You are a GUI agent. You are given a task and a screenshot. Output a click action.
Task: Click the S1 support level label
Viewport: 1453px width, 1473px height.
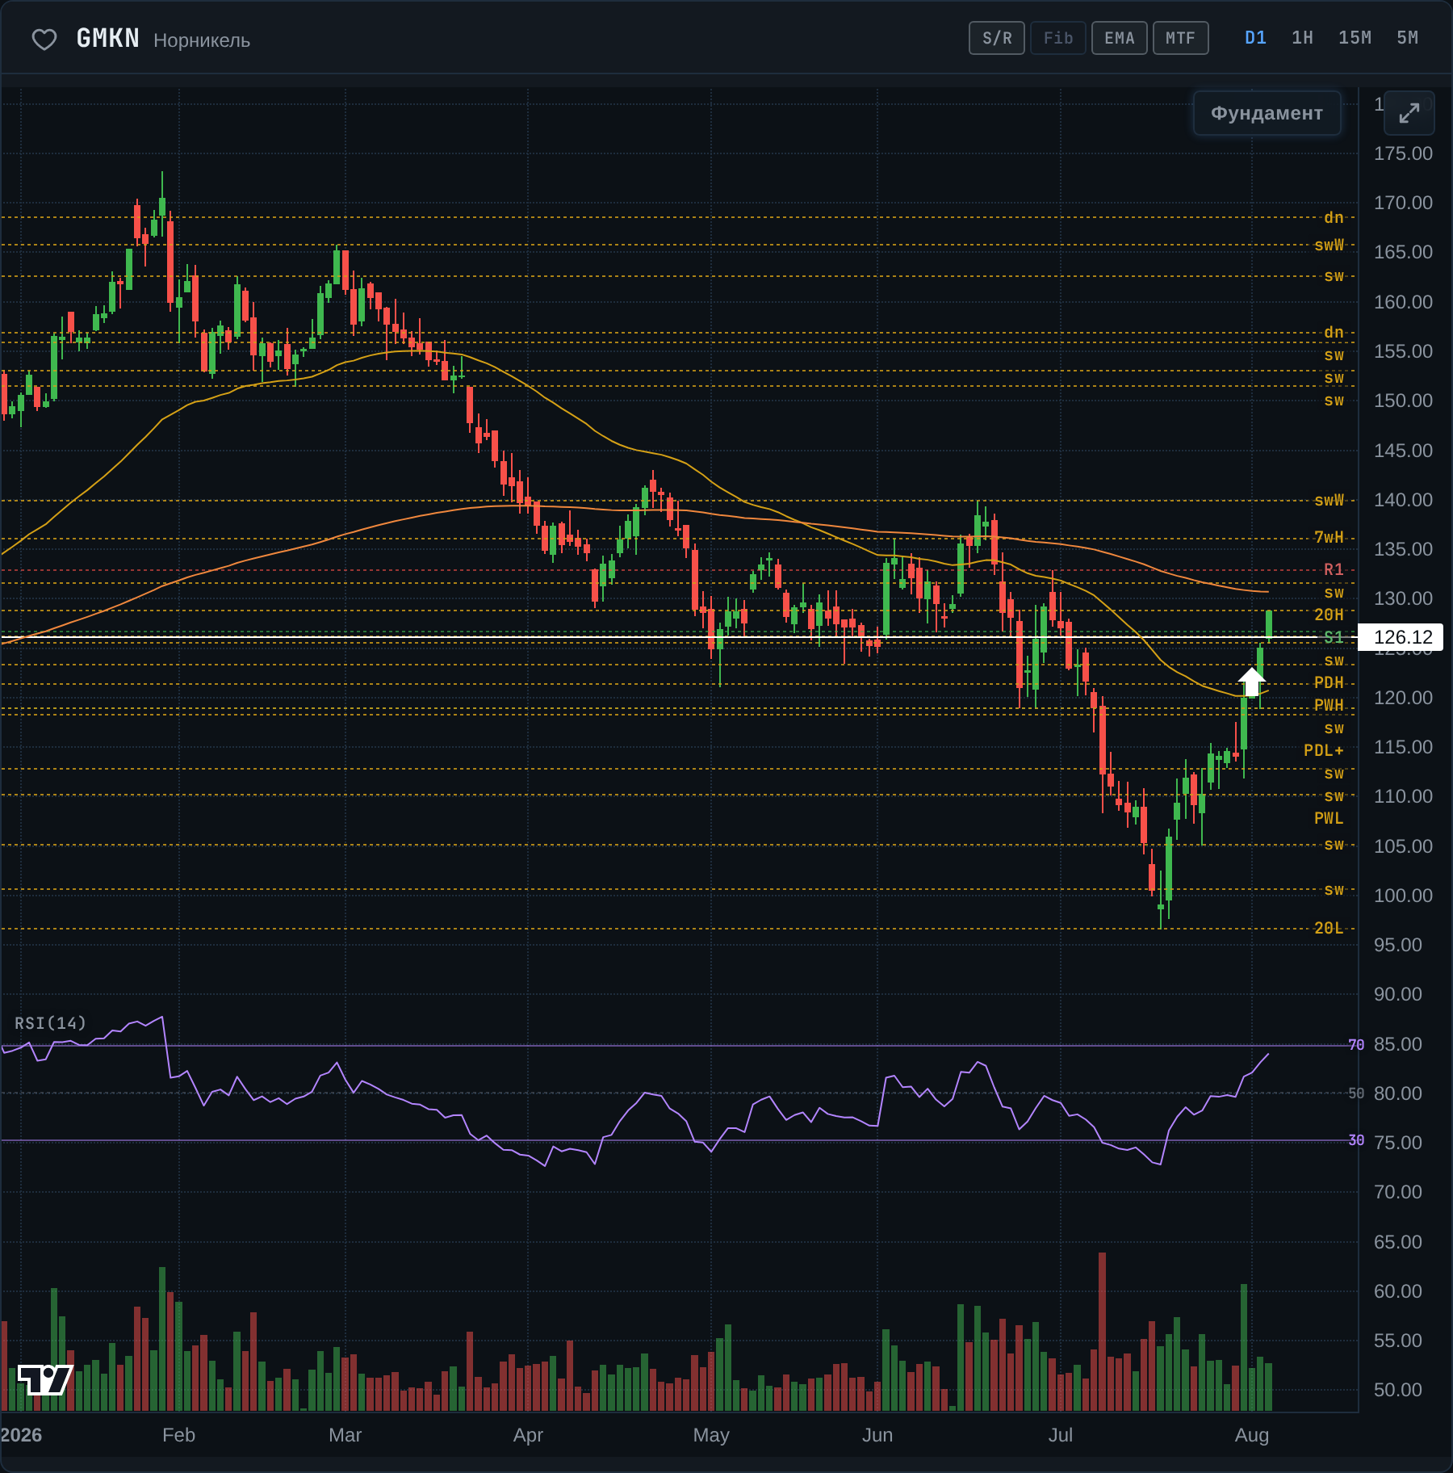coord(1334,638)
